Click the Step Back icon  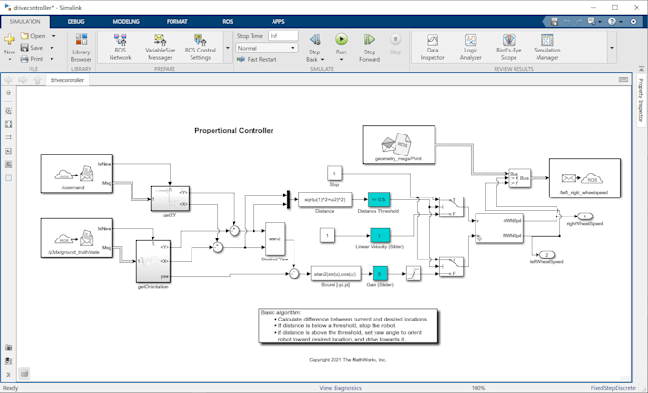314,40
